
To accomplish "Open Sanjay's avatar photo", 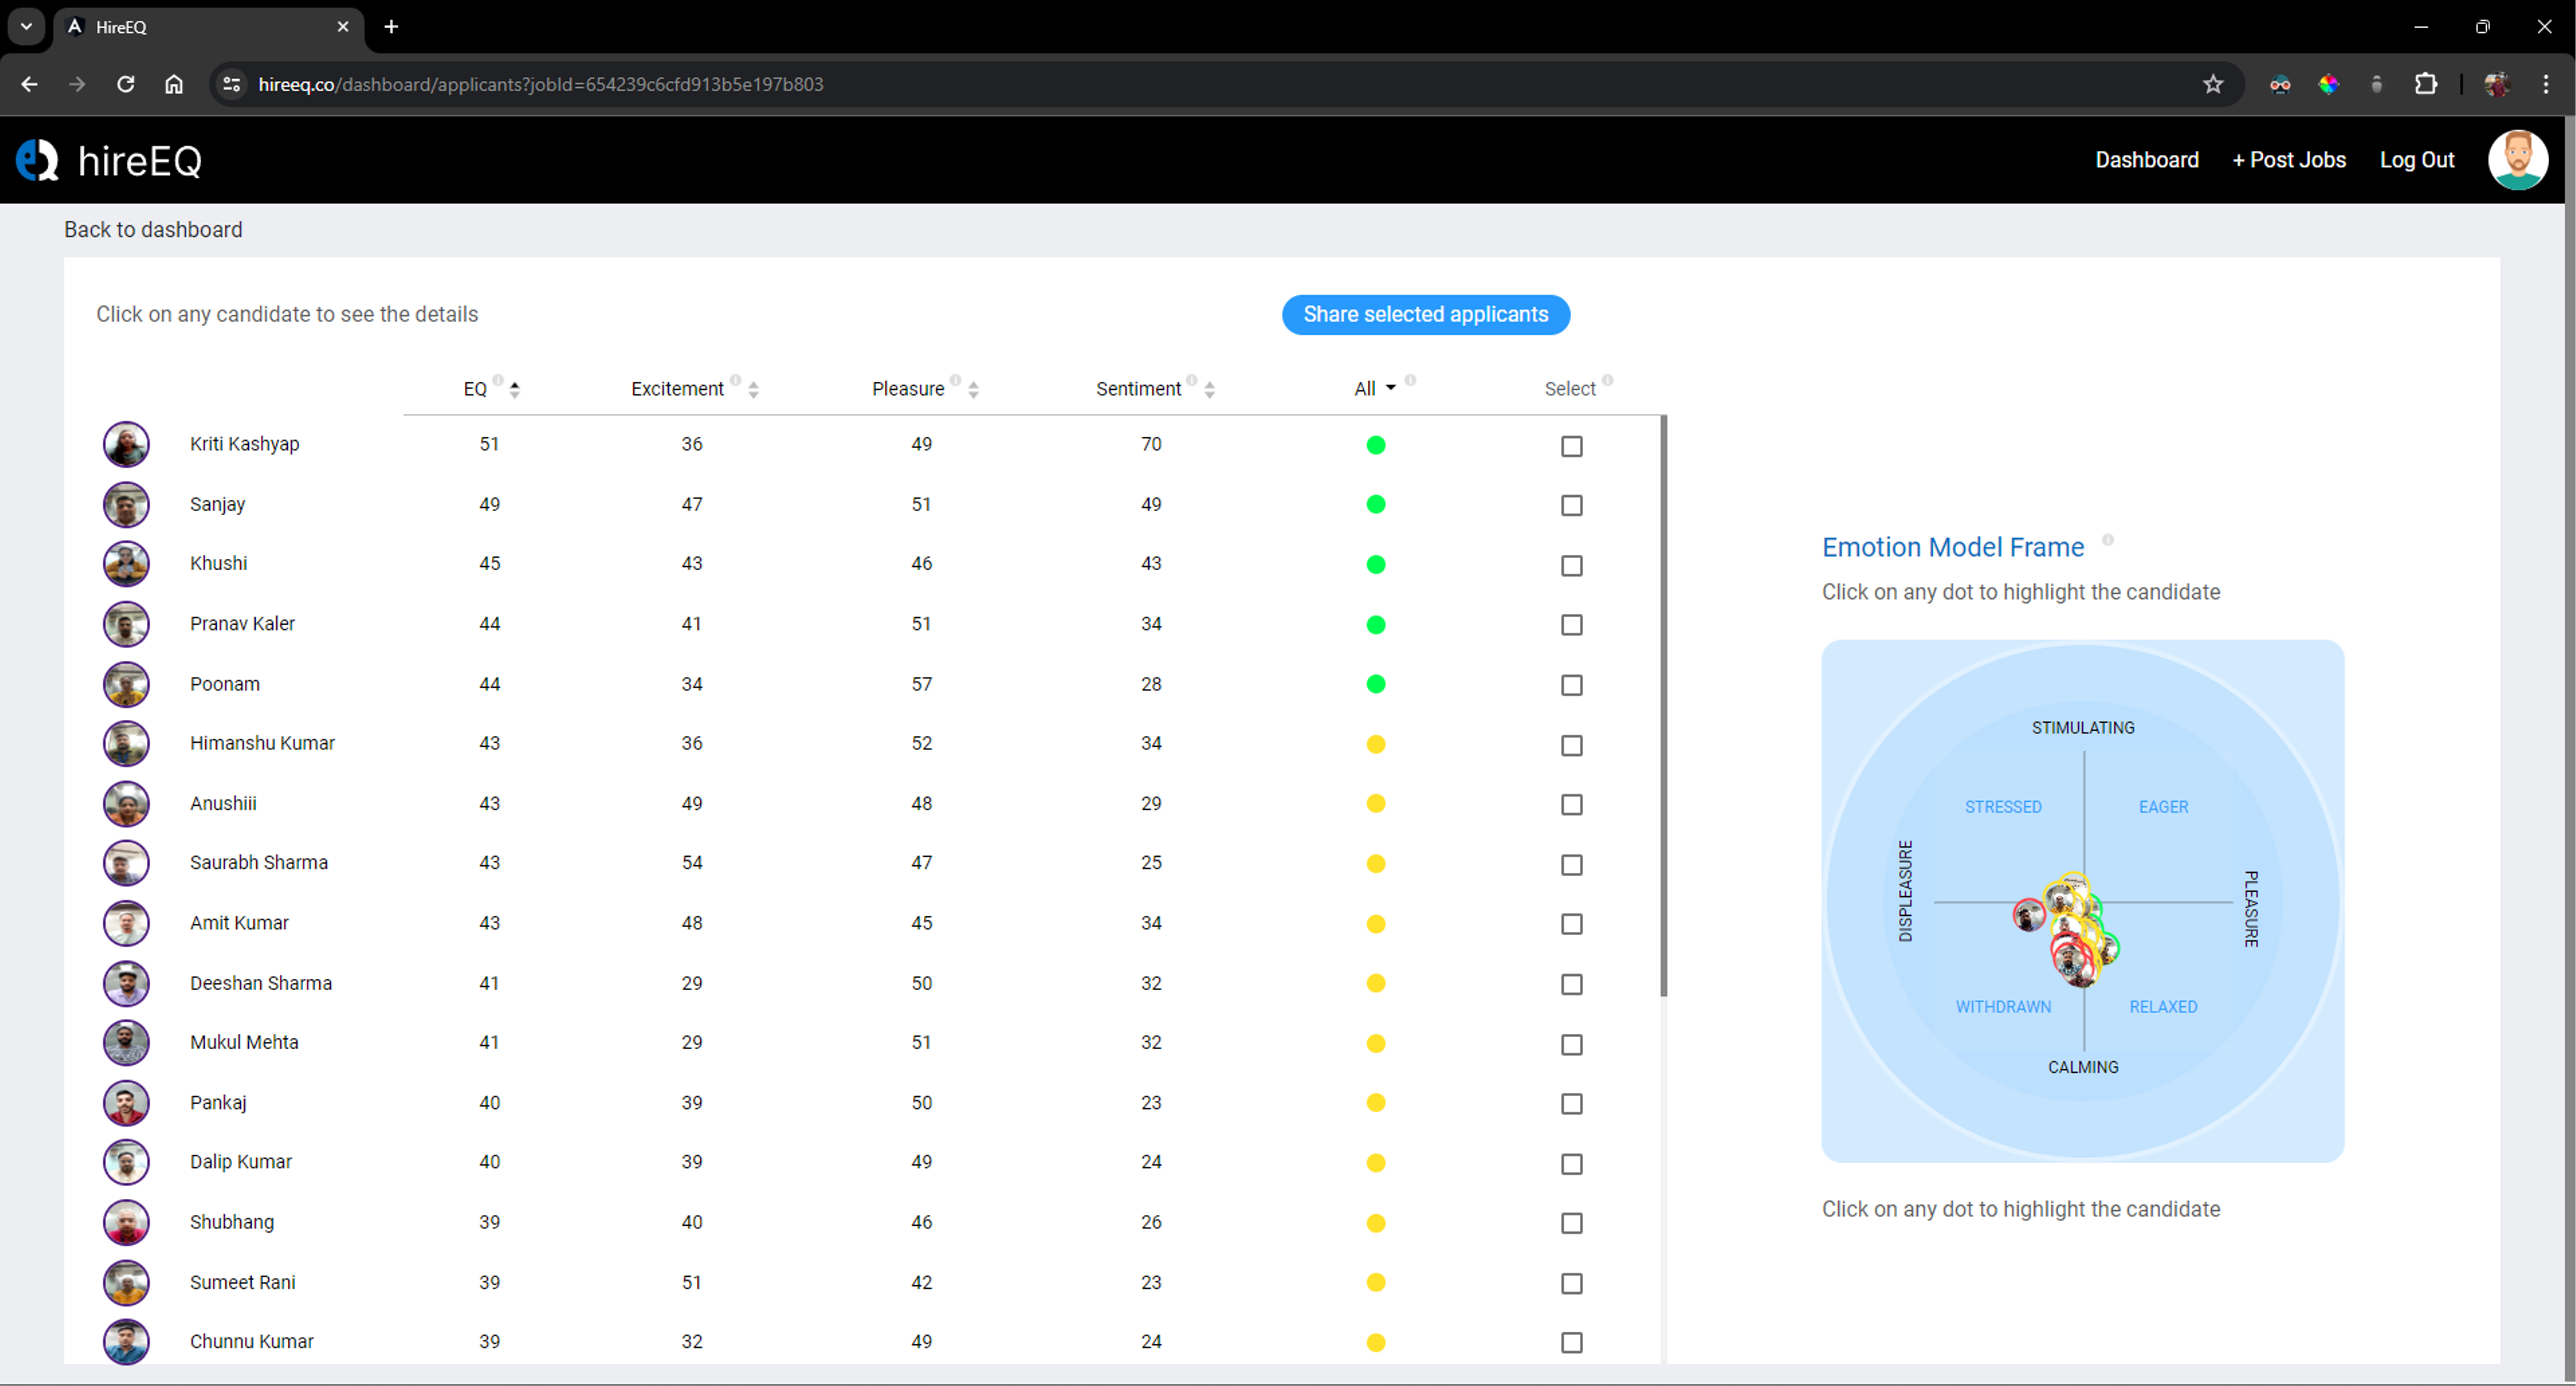I will 126,504.
